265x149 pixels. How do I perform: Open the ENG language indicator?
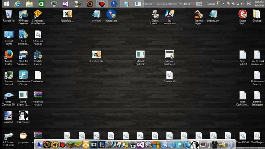click(249, 4)
